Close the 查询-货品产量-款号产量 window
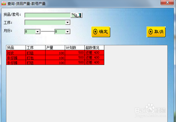 (x=167, y=2)
